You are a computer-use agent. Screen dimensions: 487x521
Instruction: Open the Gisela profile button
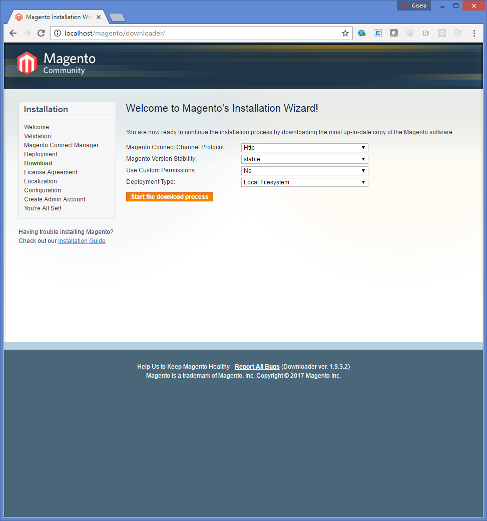pyautogui.click(x=414, y=6)
